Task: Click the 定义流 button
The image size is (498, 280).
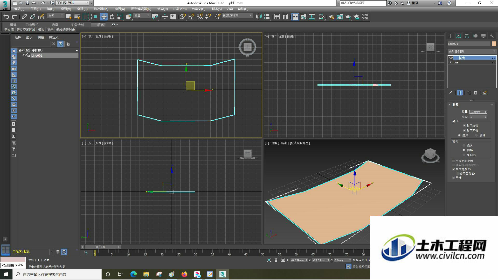Action: click(9, 30)
